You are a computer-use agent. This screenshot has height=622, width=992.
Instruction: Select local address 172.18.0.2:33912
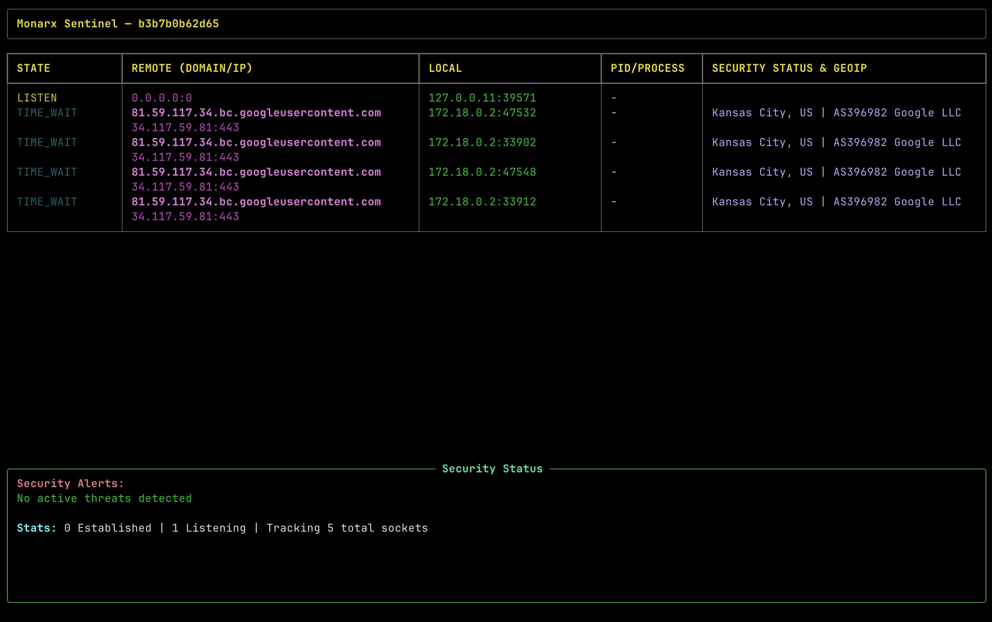coord(483,201)
